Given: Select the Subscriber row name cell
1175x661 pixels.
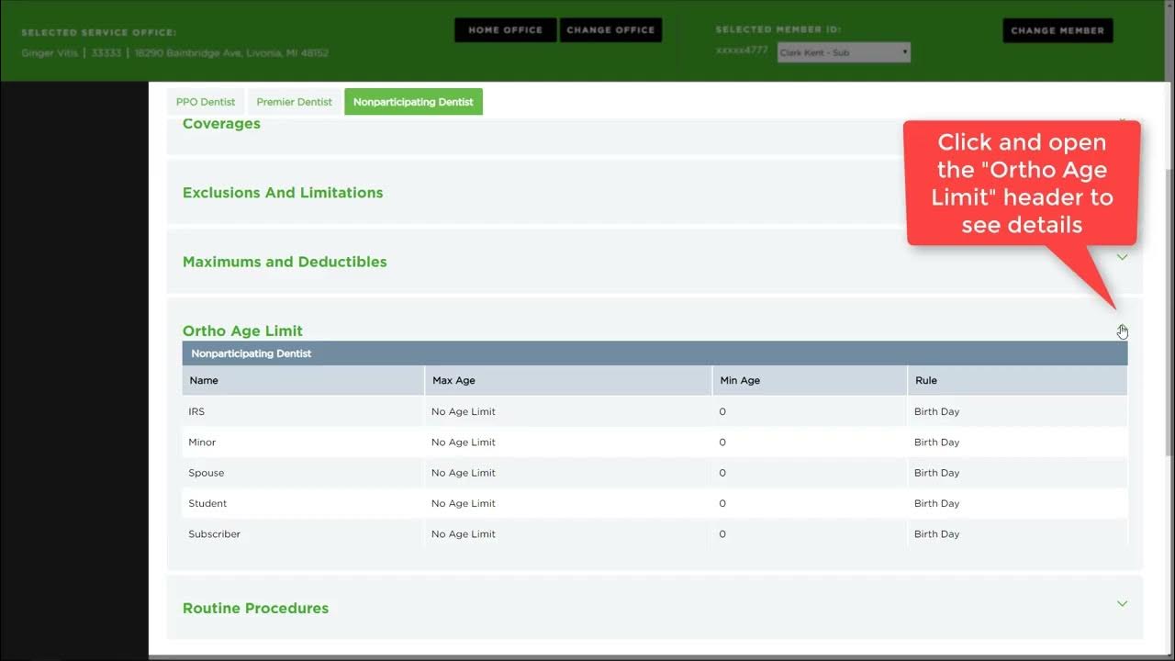Looking at the screenshot, I should click(x=303, y=533).
